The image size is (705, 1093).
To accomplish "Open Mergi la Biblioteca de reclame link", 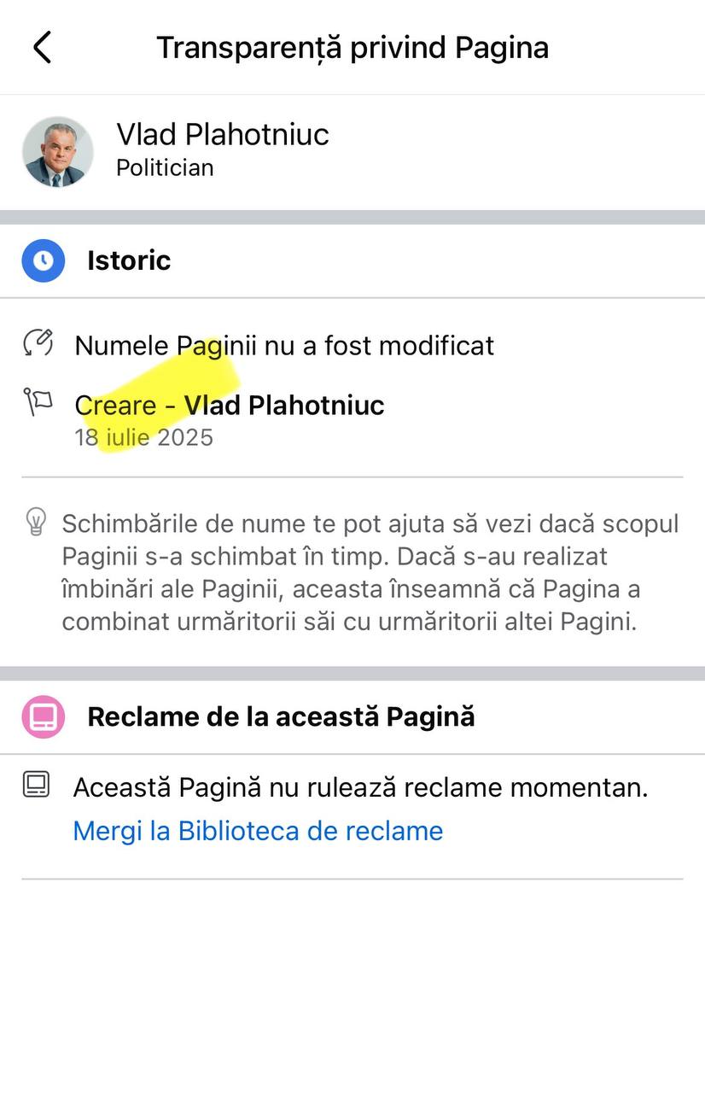I will [258, 831].
